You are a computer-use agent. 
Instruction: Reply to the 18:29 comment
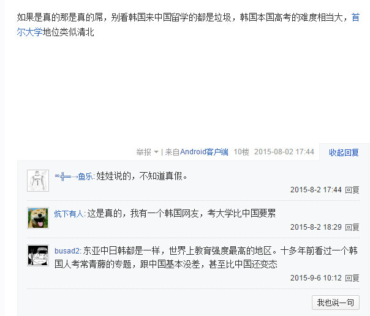352,227
